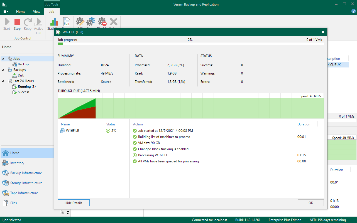Open the Files view
The height and width of the screenshot is (223, 357).
(13, 203)
